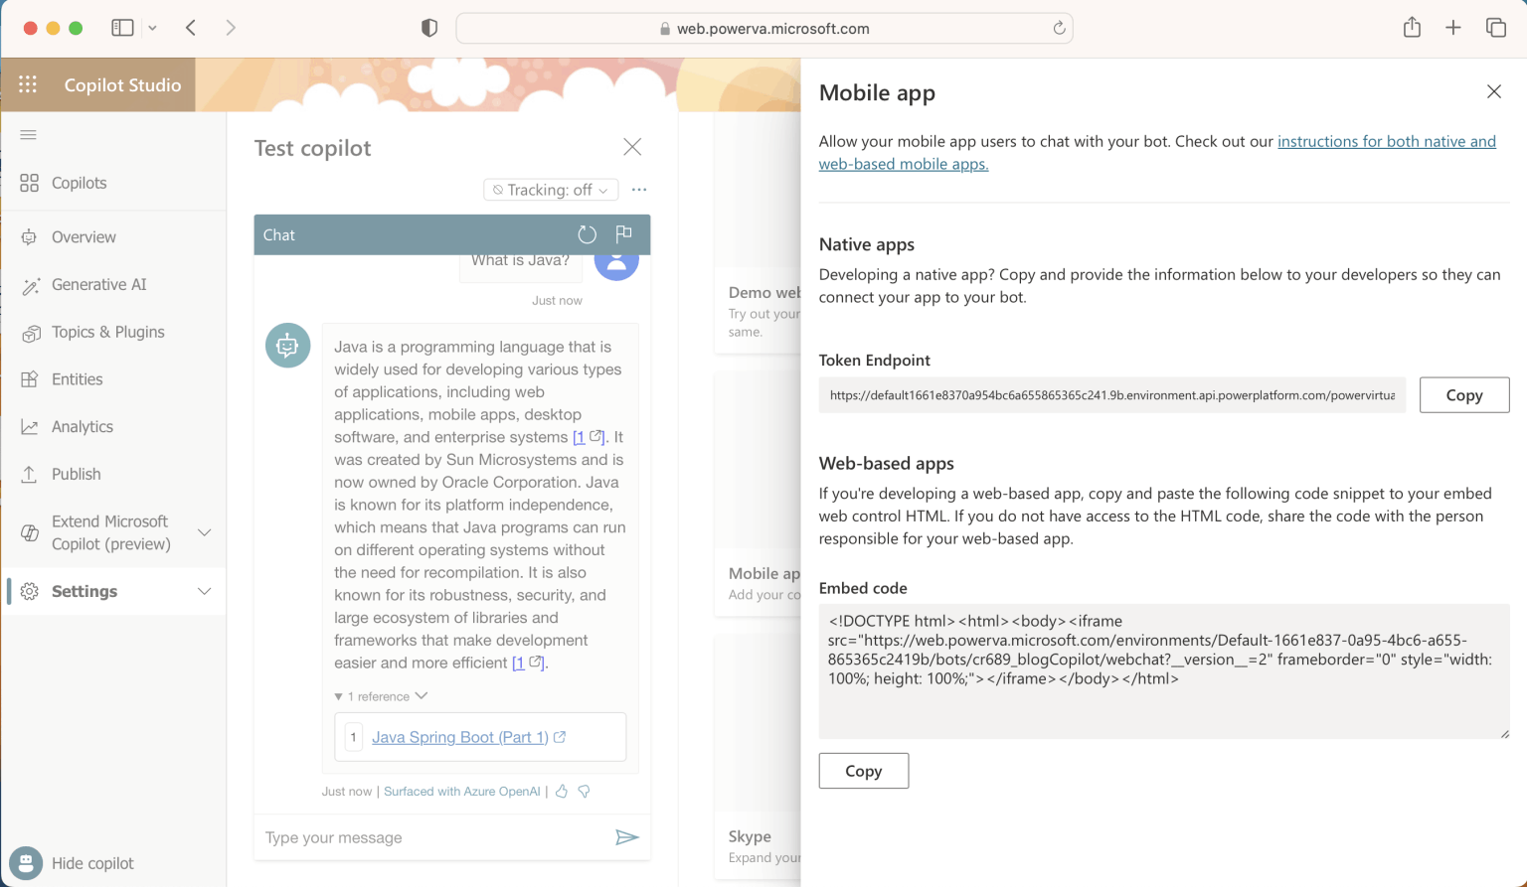Click Hide copilot label
The height and width of the screenshot is (887, 1527).
tap(92, 863)
